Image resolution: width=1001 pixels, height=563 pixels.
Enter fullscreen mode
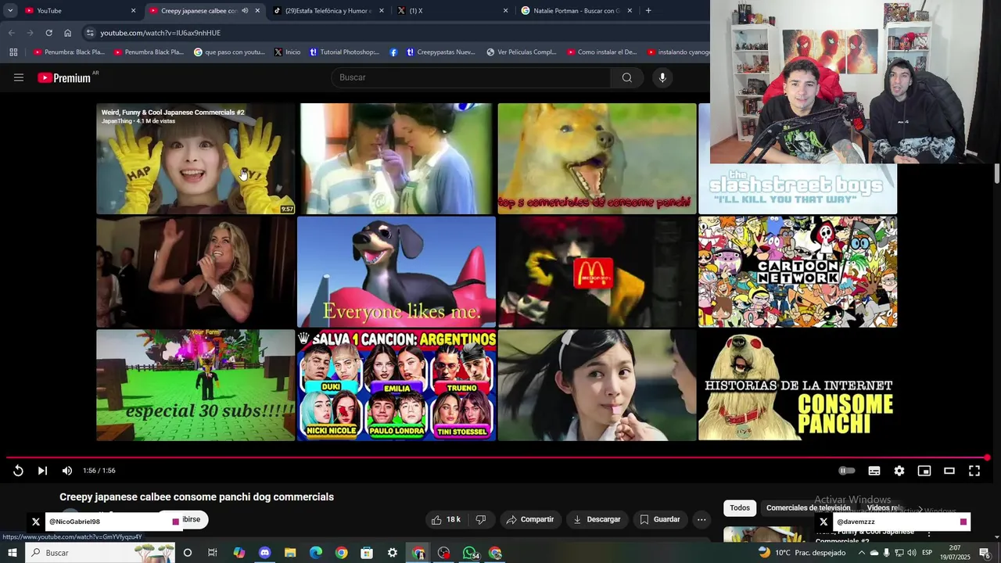(x=974, y=471)
